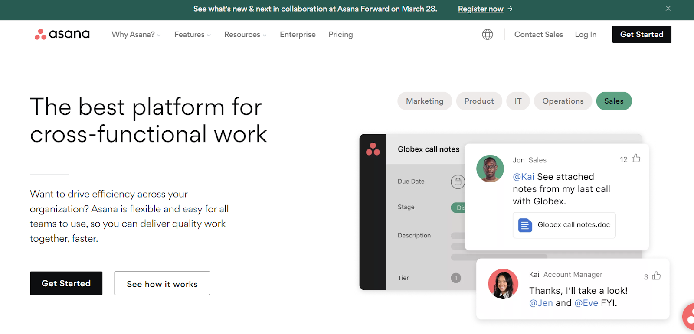Like Kai's comment with thumbs up
694x334 pixels.
(656, 276)
